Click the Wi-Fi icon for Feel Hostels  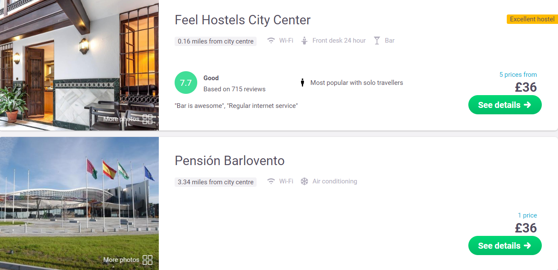(271, 41)
